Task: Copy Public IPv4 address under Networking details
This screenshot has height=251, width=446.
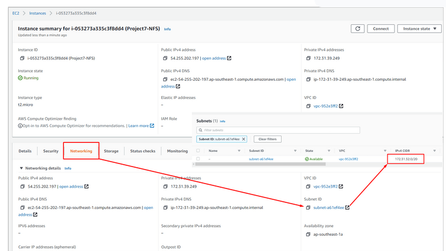Action: coord(22,187)
